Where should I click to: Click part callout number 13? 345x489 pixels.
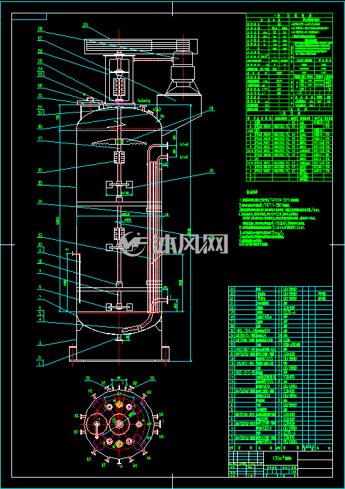click(40, 235)
